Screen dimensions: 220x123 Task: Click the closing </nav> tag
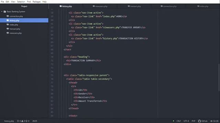coord(67,50)
